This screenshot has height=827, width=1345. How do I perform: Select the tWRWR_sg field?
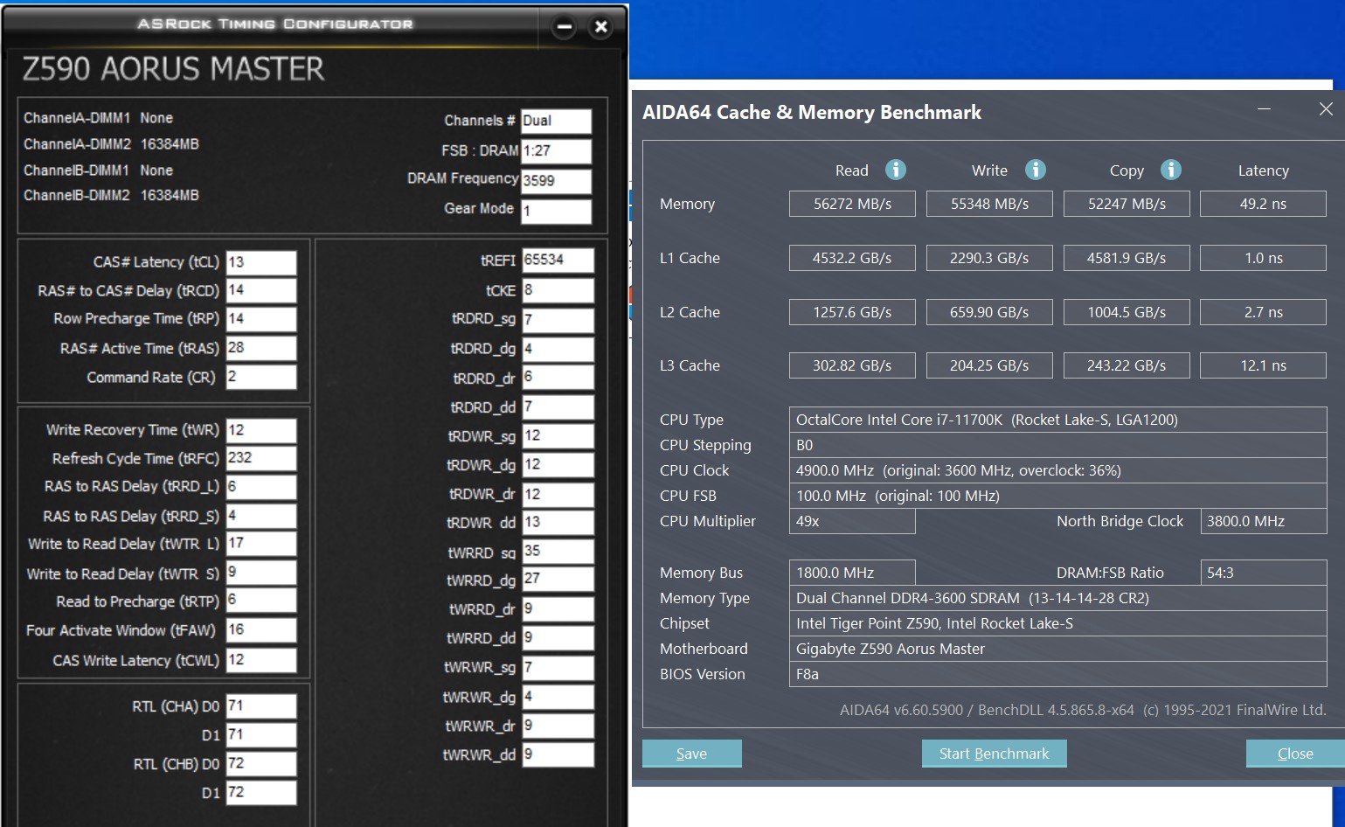pyautogui.click(x=558, y=668)
